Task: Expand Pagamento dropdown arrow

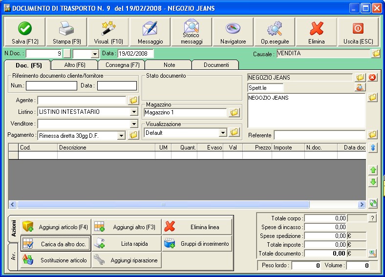Action: tap(121, 135)
